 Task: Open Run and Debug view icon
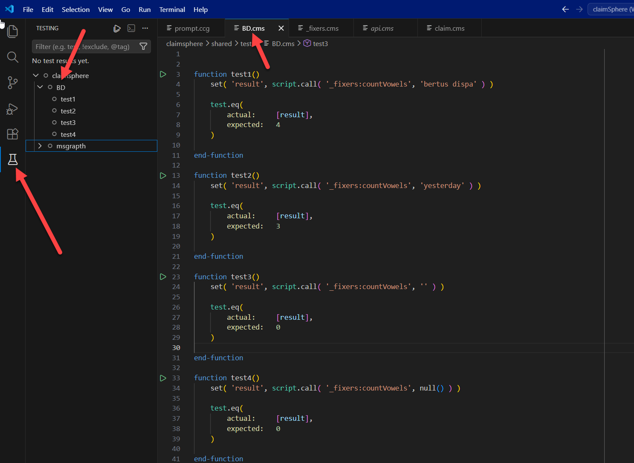12,109
